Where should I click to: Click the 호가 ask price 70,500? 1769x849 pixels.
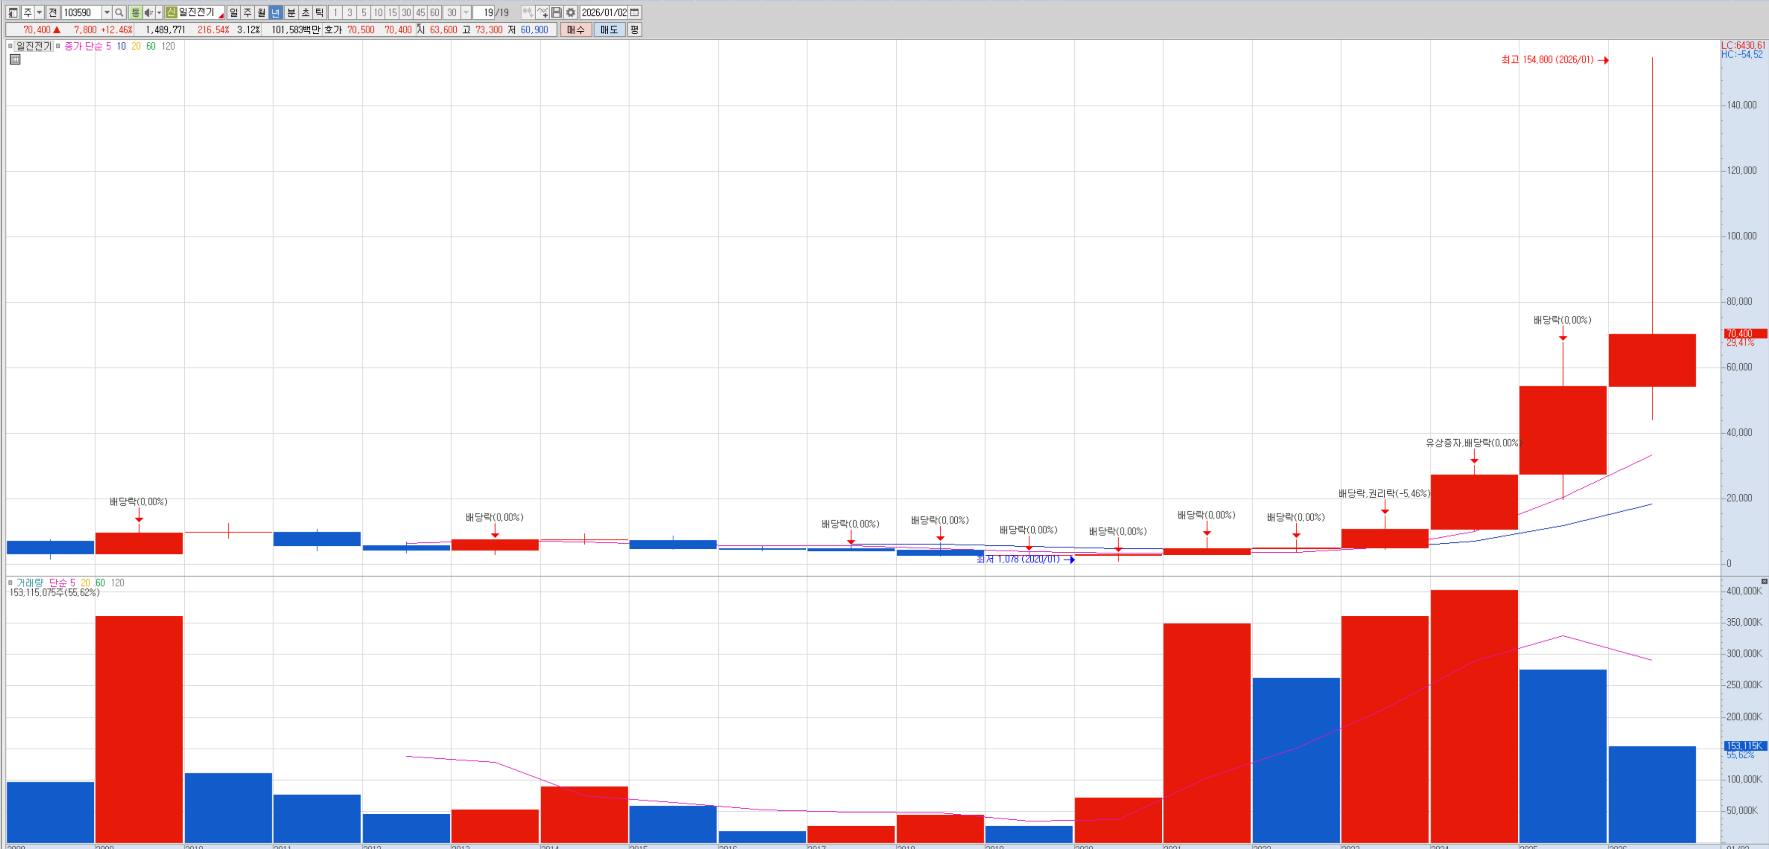point(361,29)
